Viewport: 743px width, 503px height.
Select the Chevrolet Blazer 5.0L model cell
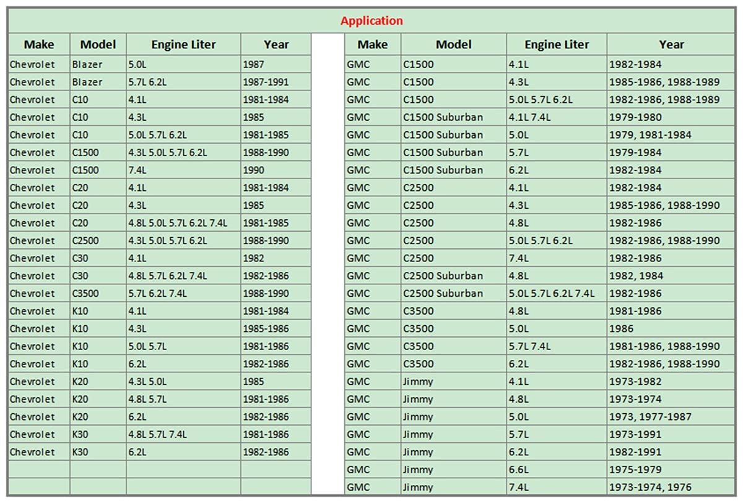[x=98, y=64]
